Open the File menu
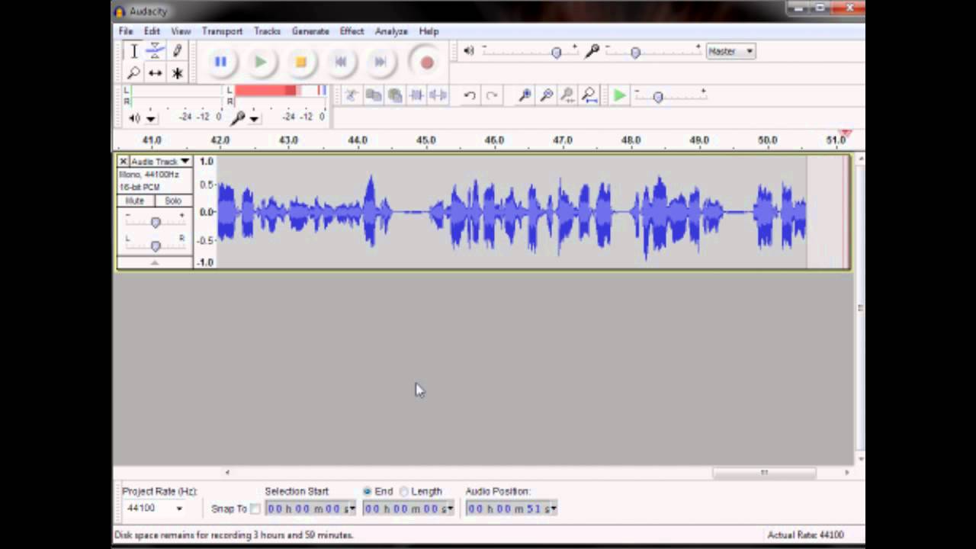 click(x=126, y=31)
